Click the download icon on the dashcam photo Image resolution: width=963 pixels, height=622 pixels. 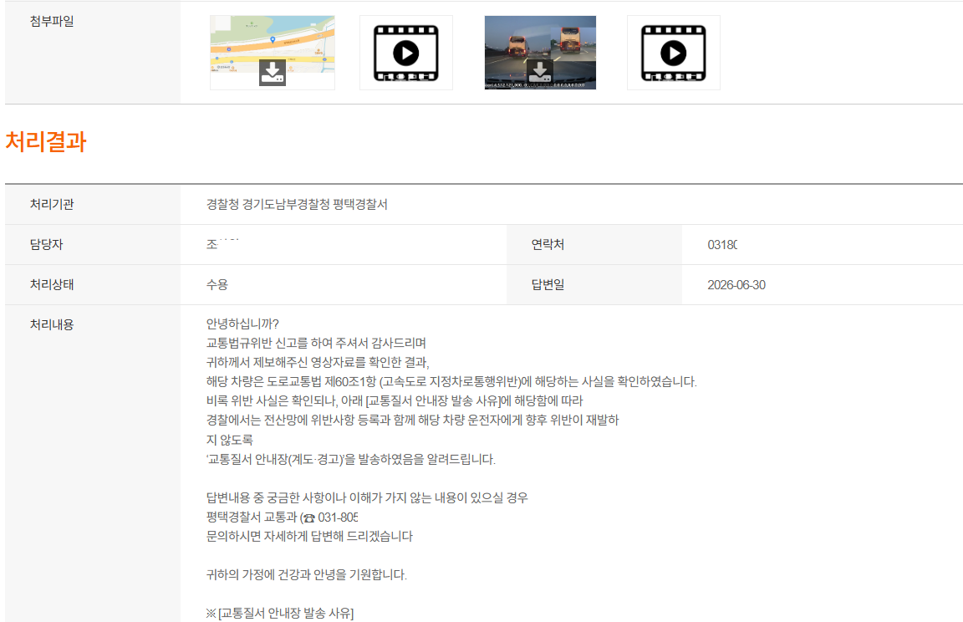540,73
